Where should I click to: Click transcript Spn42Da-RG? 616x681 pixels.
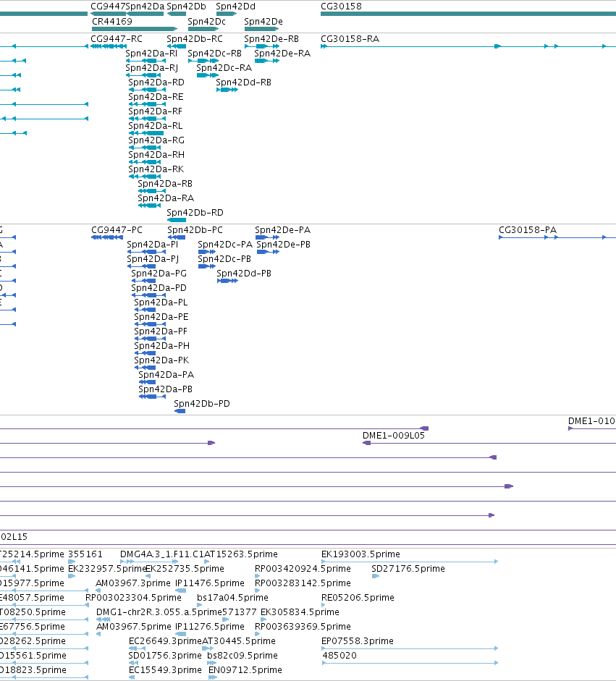156,140
